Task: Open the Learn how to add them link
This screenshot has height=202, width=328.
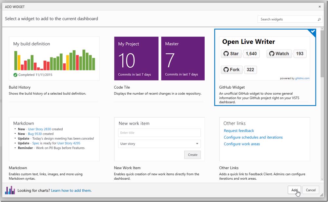Action: [71, 191]
